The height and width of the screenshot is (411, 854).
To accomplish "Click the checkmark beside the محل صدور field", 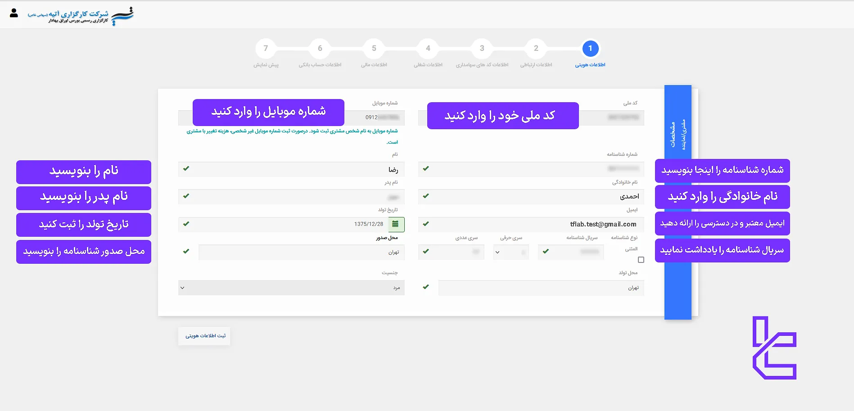I will point(186,252).
